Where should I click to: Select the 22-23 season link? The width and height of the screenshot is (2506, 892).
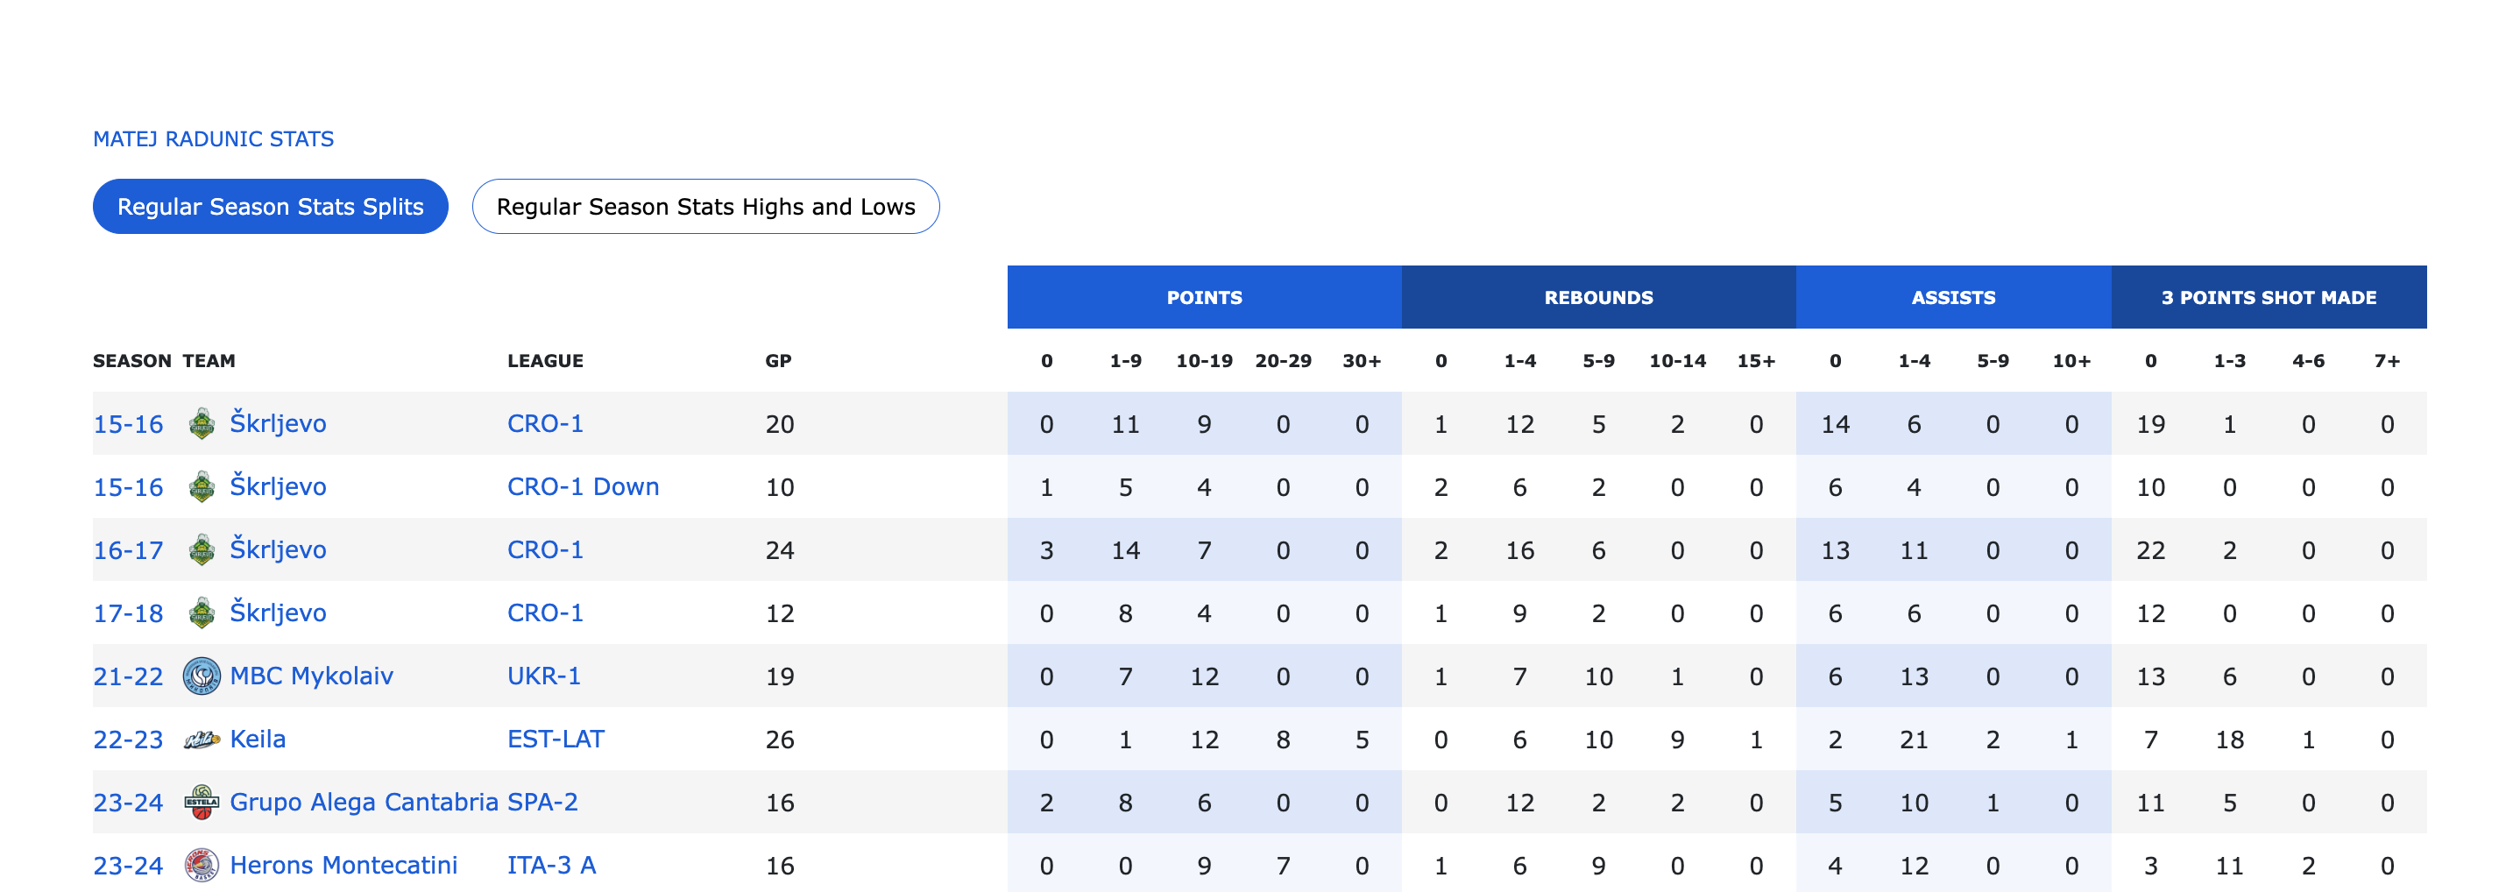129,740
